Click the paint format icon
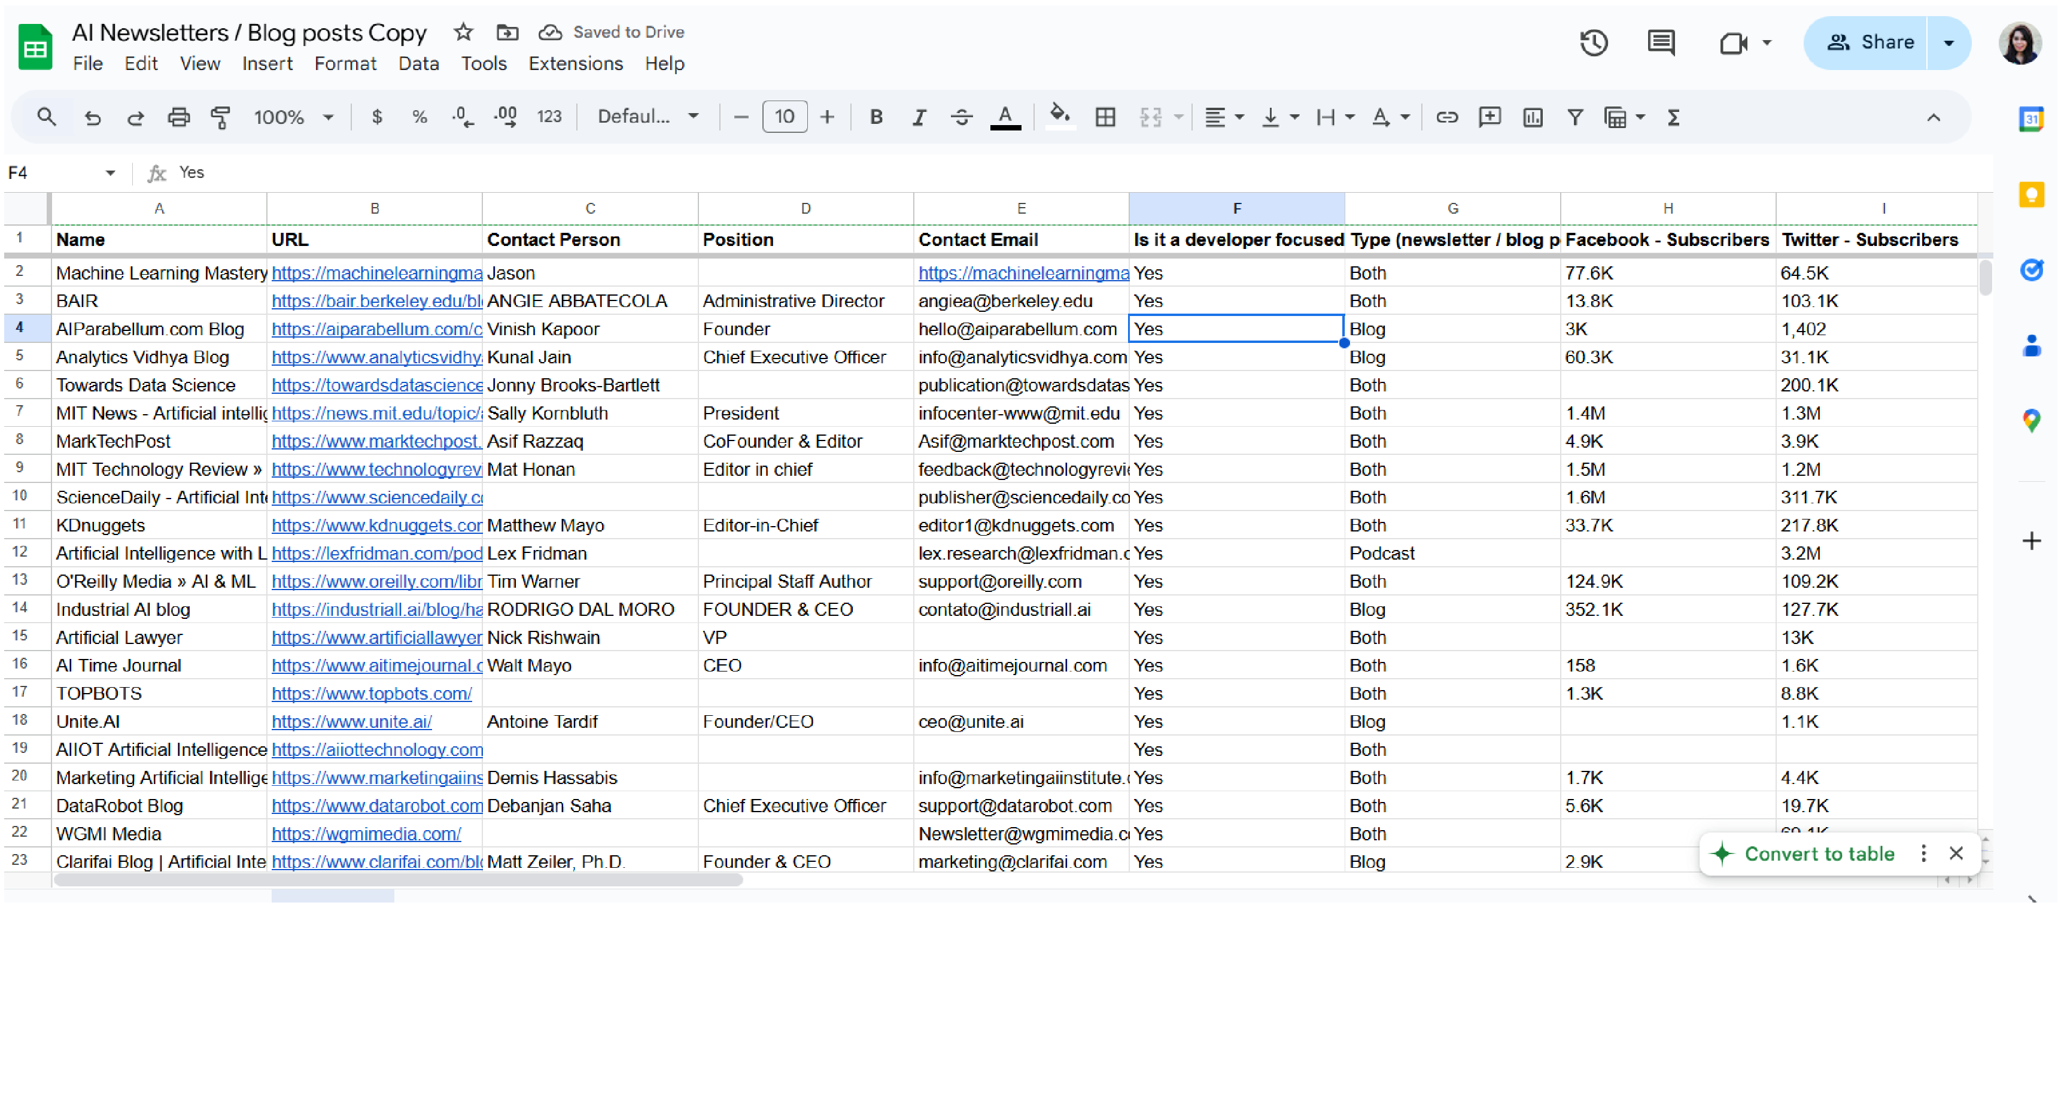2061x1118 pixels. pyautogui.click(x=221, y=118)
